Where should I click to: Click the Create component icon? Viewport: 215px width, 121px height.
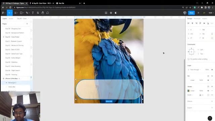111,13
